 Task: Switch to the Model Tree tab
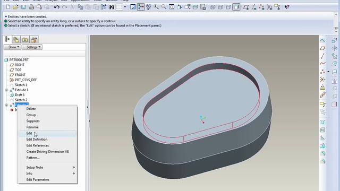pyautogui.click(x=7, y=39)
